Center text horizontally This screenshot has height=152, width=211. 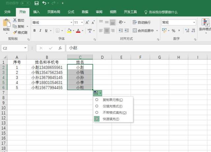[x=107, y=31]
